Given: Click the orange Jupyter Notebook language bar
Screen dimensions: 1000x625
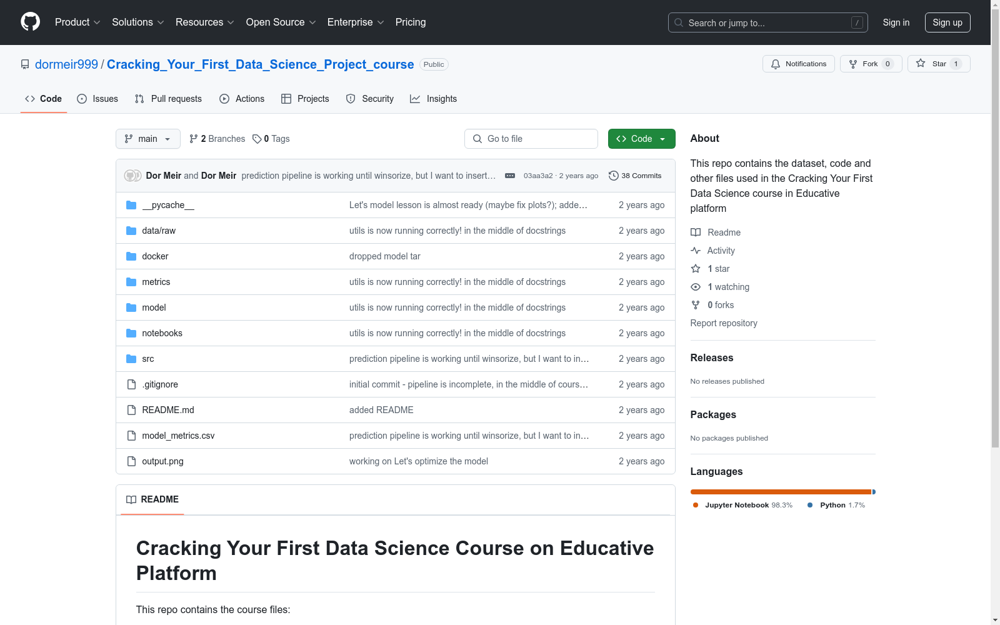Looking at the screenshot, I should click(781, 492).
